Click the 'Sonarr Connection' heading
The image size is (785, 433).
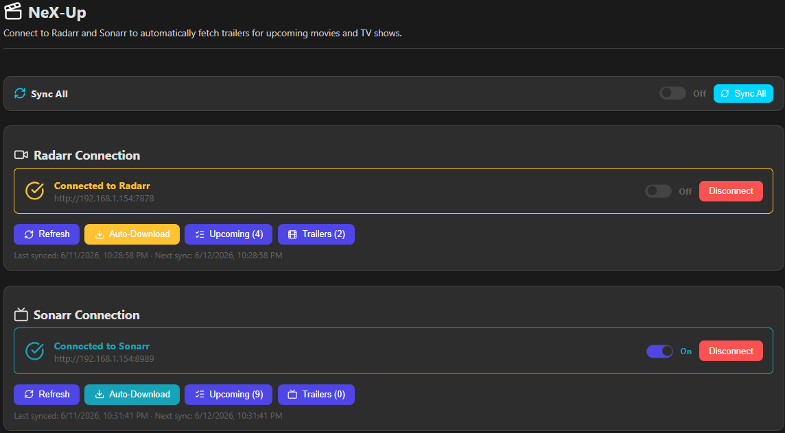(x=86, y=315)
